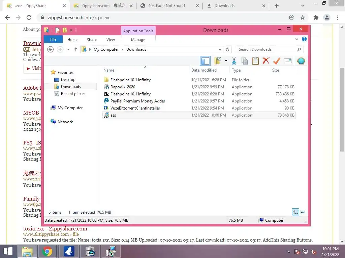This screenshot has width=345, height=258.
Task: Switch to the View ribbon tab
Action: click(111, 40)
